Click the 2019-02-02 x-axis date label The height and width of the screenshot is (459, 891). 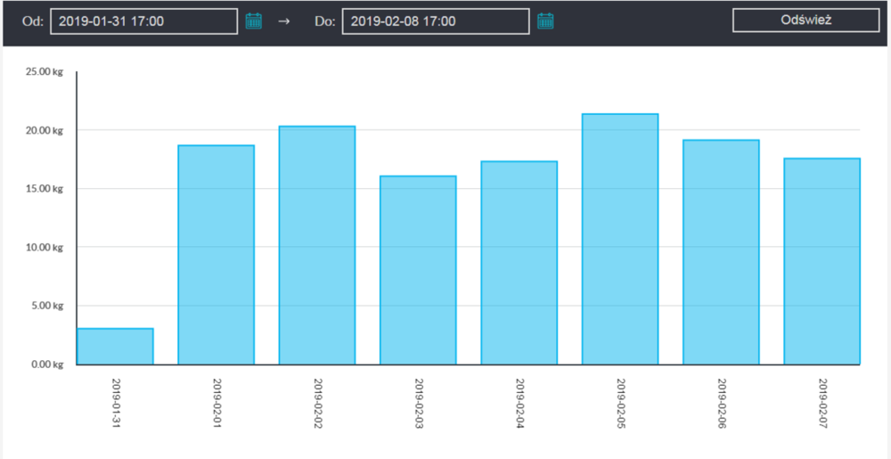[318, 404]
